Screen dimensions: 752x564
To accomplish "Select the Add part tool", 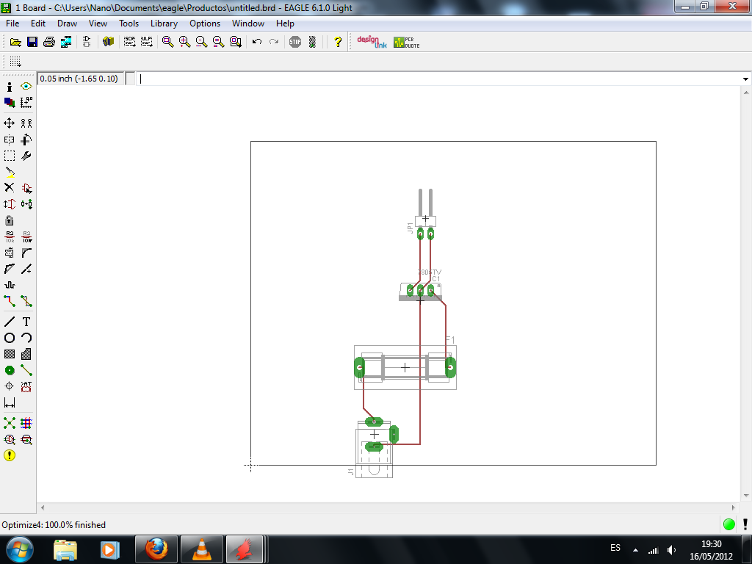I will (x=26, y=188).
